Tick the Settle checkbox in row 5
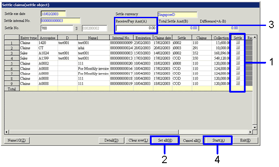The image size is (279, 167). [238, 63]
